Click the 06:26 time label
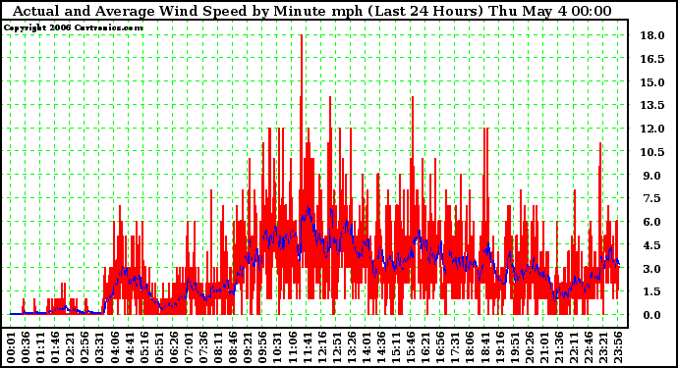The image size is (678, 368). (x=174, y=348)
